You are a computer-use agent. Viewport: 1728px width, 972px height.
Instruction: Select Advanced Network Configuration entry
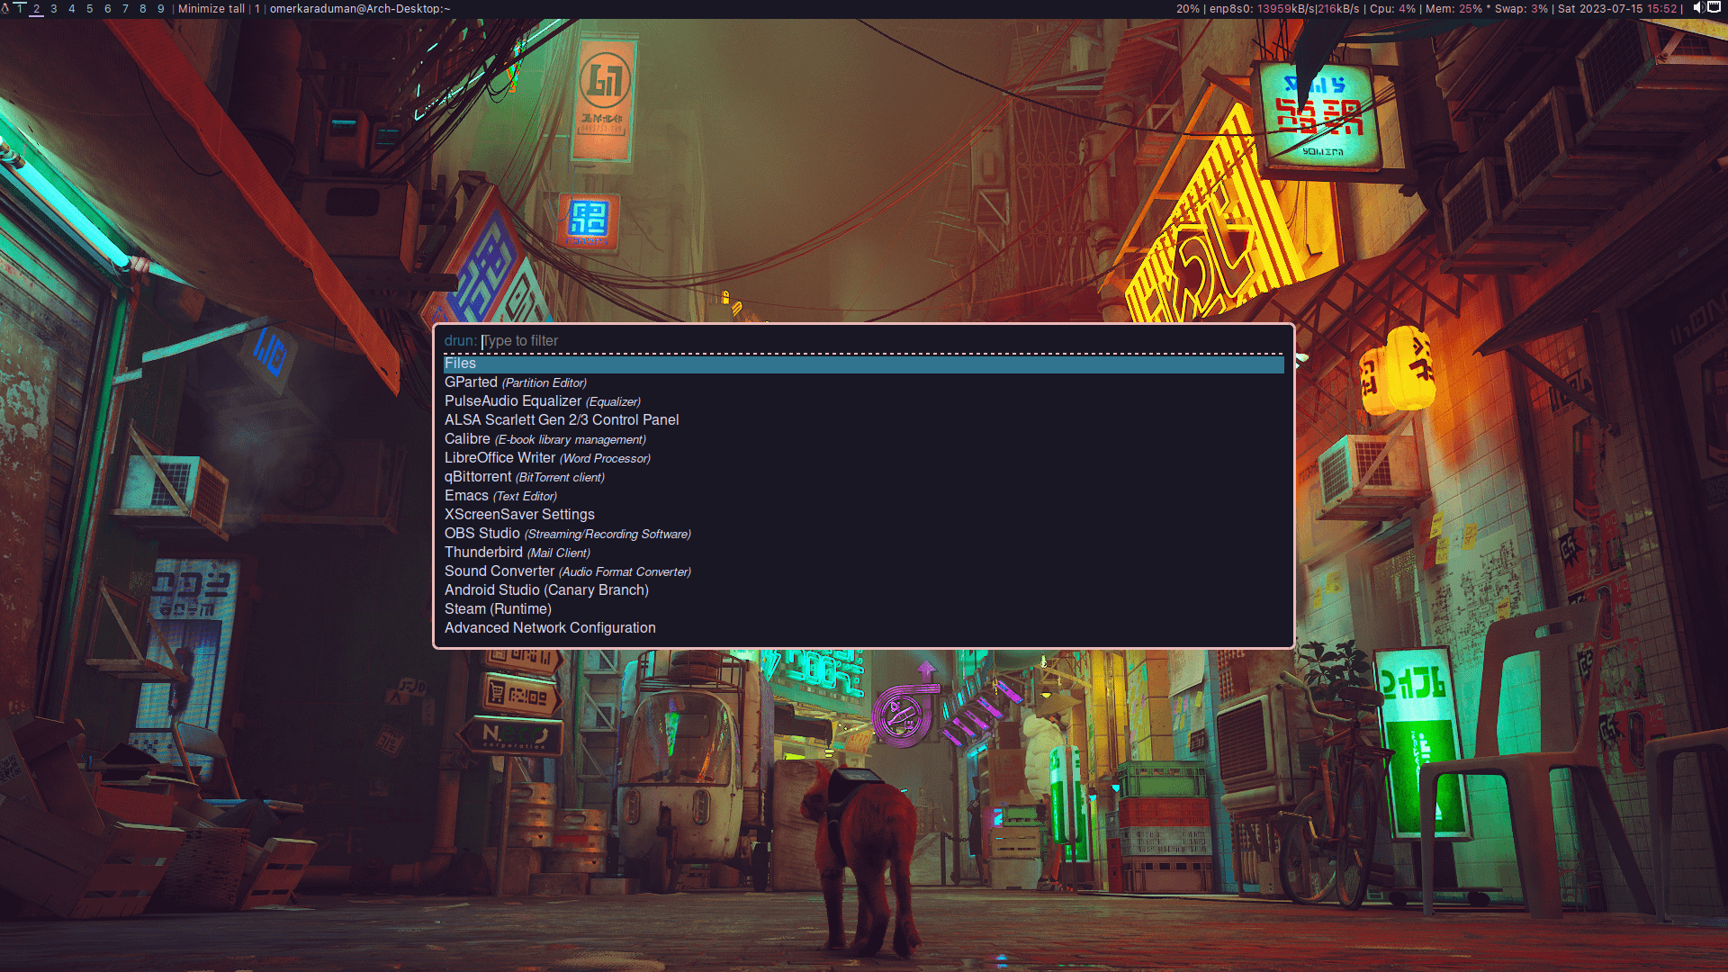549,628
